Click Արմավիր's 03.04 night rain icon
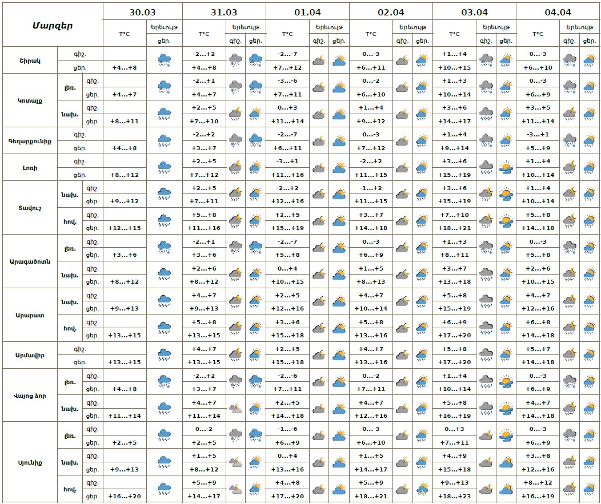Viewport: 601px width, 504px height. click(486, 355)
